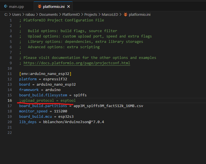Select the platformio.ini tab label
The width and height of the screenshot is (206, 164).
click(x=54, y=6)
